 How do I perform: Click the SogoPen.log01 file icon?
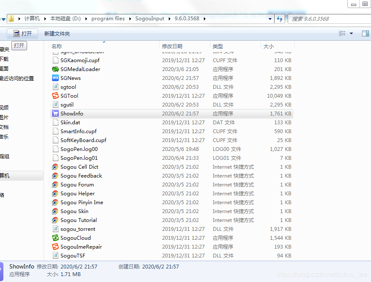click(55, 158)
